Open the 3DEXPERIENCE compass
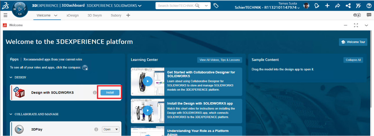374x136 pixels. pos(20,9)
